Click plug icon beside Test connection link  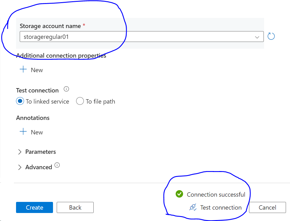click(193, 207)
